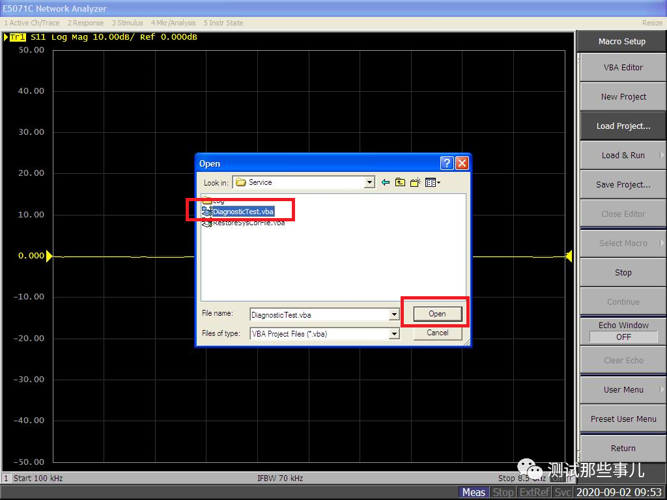Open the view menu icon in the Open dialog
This screenshot has height=500, width=667.
[433, 182]
